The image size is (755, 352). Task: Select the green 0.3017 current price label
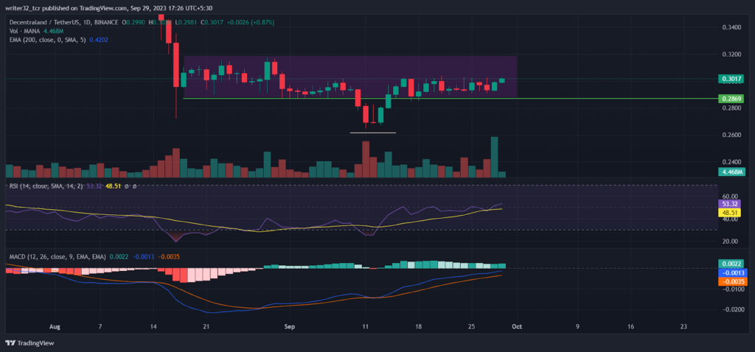731,79
